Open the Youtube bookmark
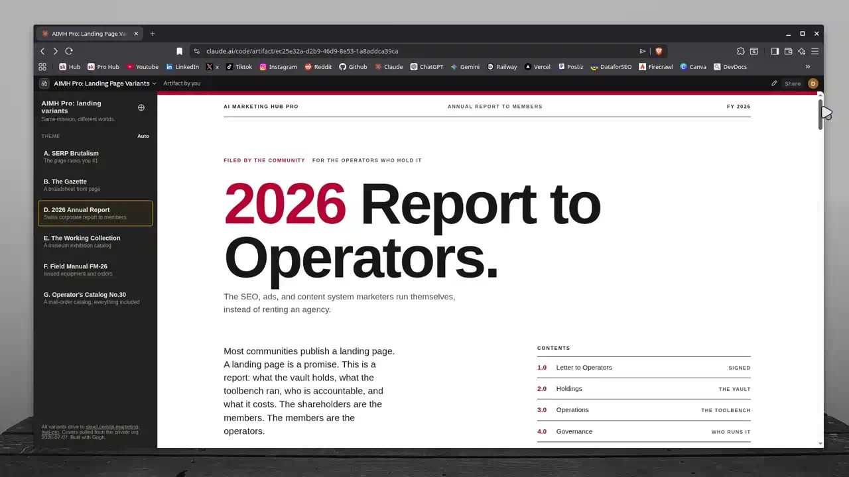 (x=143, y=67)
